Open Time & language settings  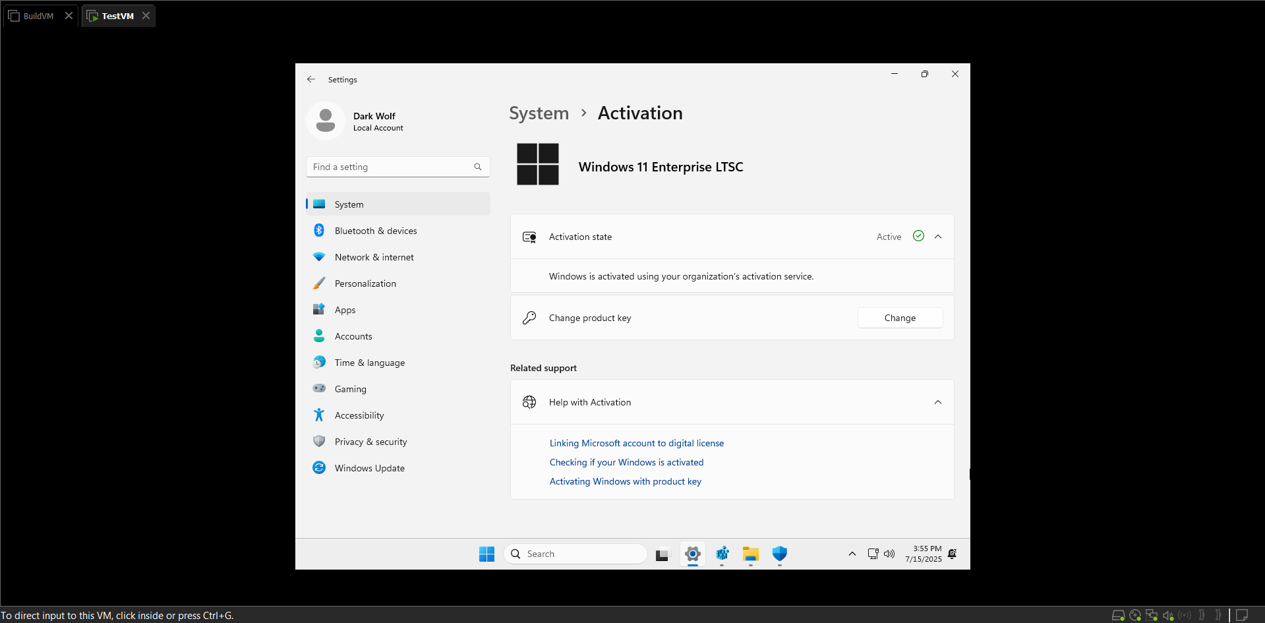click(398, 363)
